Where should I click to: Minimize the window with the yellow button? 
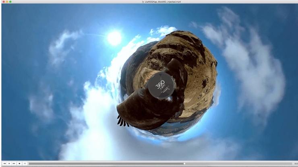pyautogui.click(x=7, y=2)
